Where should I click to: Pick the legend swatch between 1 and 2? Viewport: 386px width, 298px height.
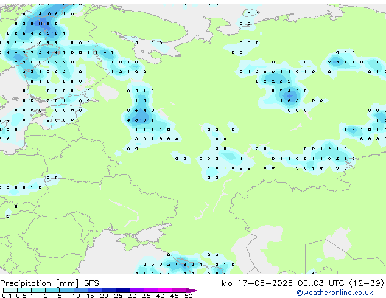[x=38, y=290]
